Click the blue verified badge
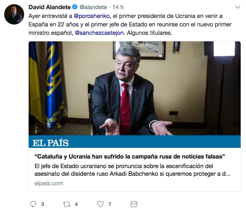The width and height of the screenshot is (246, 211). click(x=75, y=7)
